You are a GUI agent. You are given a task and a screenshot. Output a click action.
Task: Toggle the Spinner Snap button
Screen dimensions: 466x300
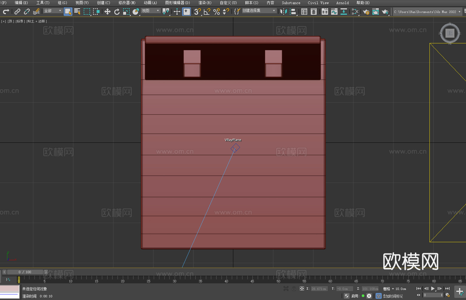tap(226, 12)
